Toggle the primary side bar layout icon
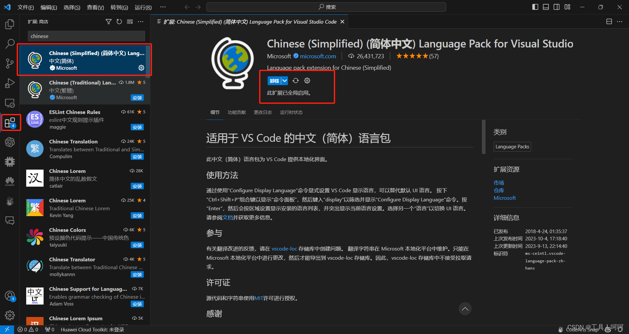629x334 pixels. coord(535,7)
